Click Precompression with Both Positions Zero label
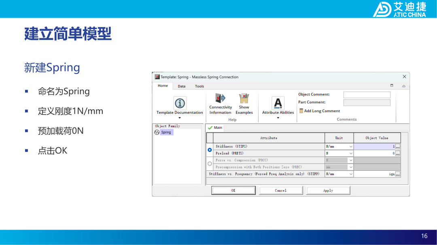437x245 pixels. 259,167
